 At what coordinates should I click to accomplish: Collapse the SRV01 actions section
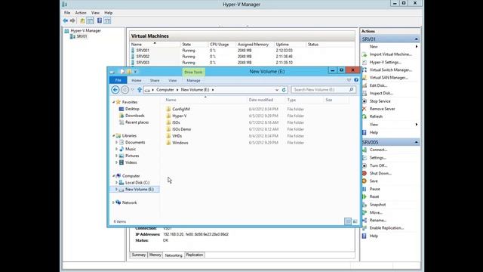click(x=416, y=39)
